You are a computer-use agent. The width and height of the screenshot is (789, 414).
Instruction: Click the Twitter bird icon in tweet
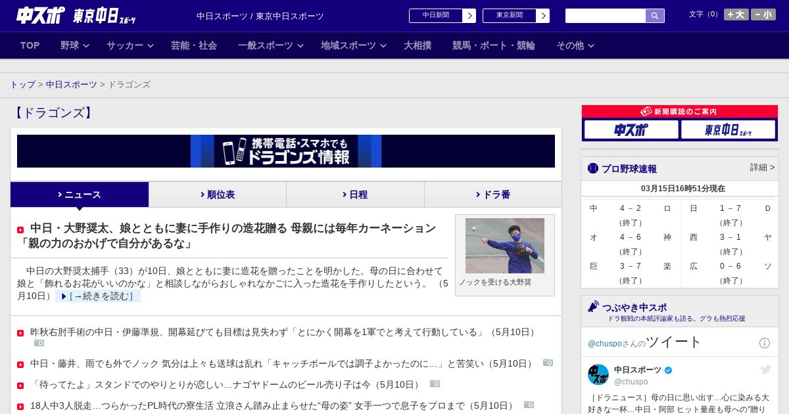point(765,369)
